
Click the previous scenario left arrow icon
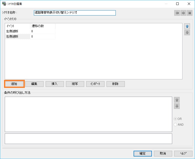[177, 13]
